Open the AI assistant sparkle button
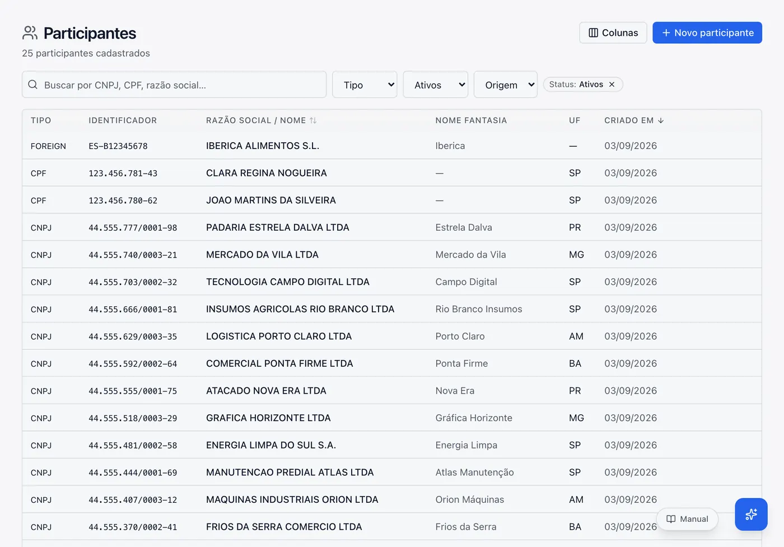Viewport: 784px width, 547px height. [751, 514]
